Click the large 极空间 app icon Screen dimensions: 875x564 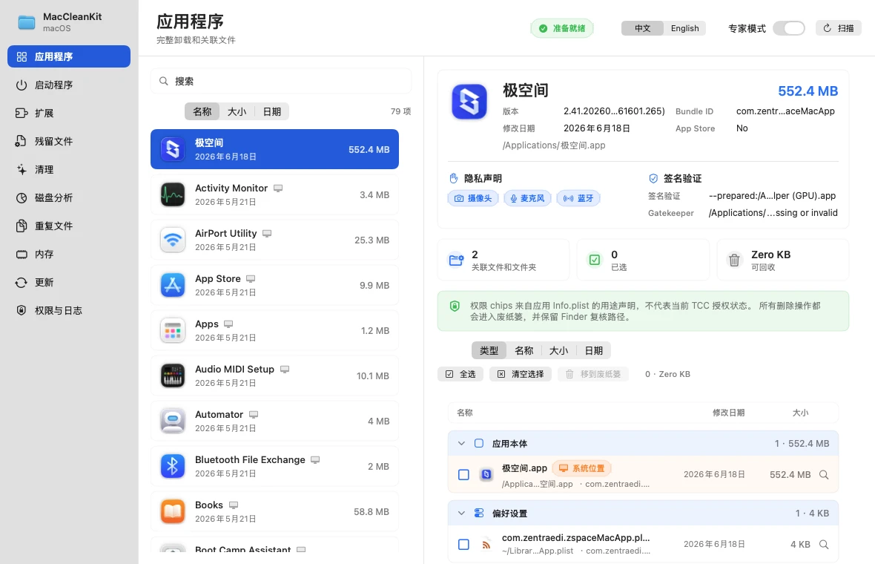click(x=469, y=102)
